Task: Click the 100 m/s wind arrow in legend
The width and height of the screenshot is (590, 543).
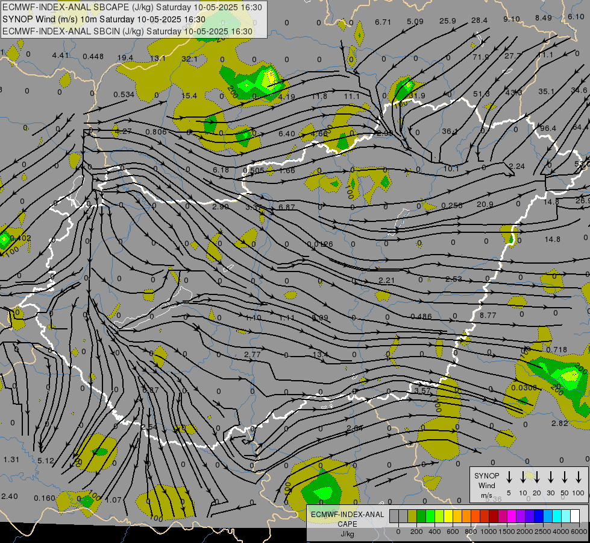Action: point(579,477)
